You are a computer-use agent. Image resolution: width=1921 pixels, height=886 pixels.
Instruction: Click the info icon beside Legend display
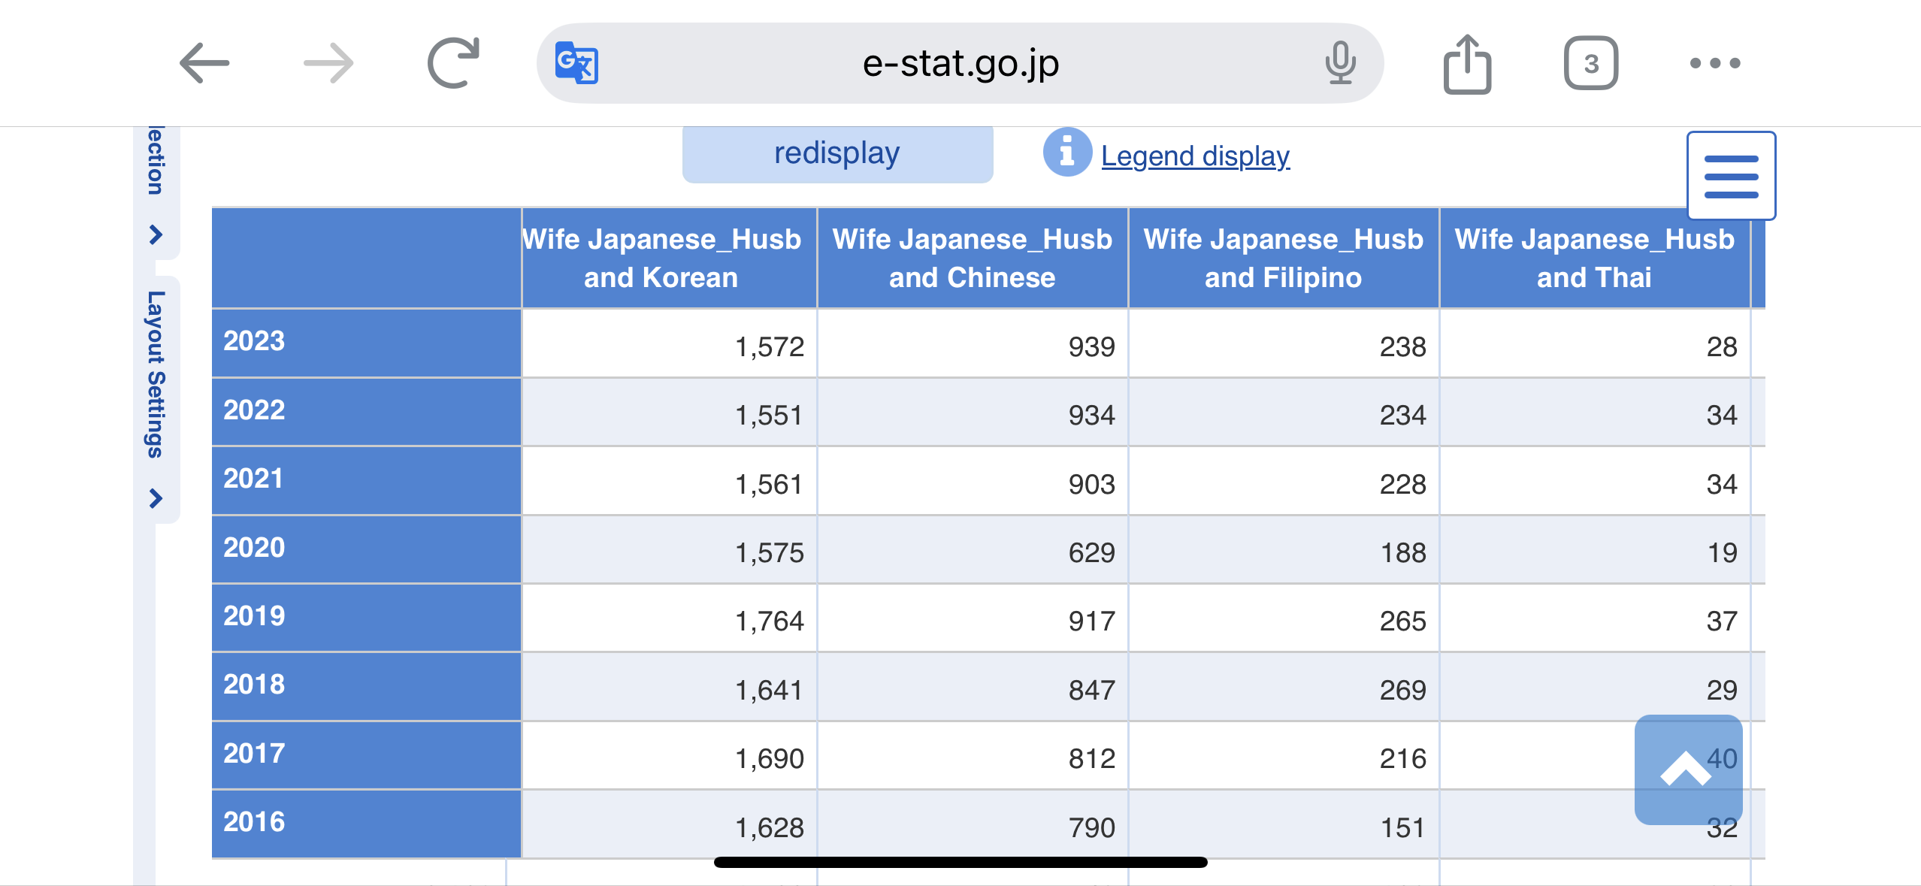pyautogui.click(x=1067, y=153)
